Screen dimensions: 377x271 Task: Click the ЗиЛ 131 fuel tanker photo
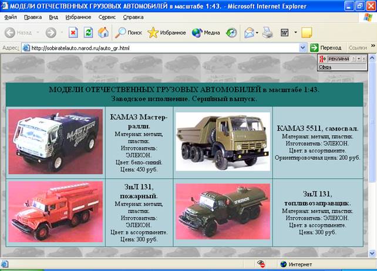223,212
